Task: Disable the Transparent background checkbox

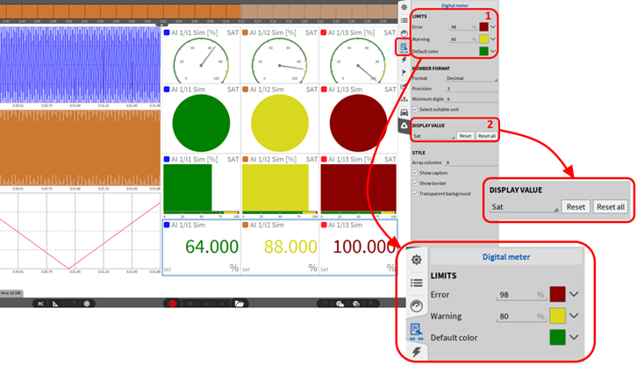Action: (x=415, y=193)
